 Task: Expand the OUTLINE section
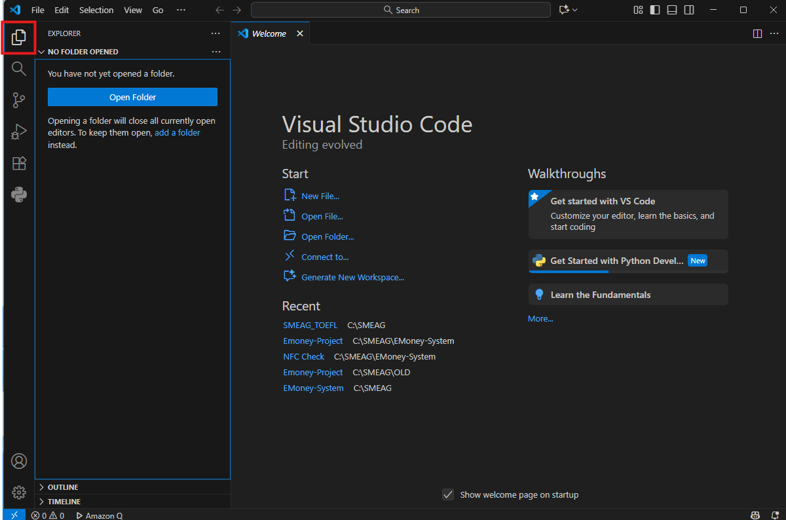tap(63, 487)
